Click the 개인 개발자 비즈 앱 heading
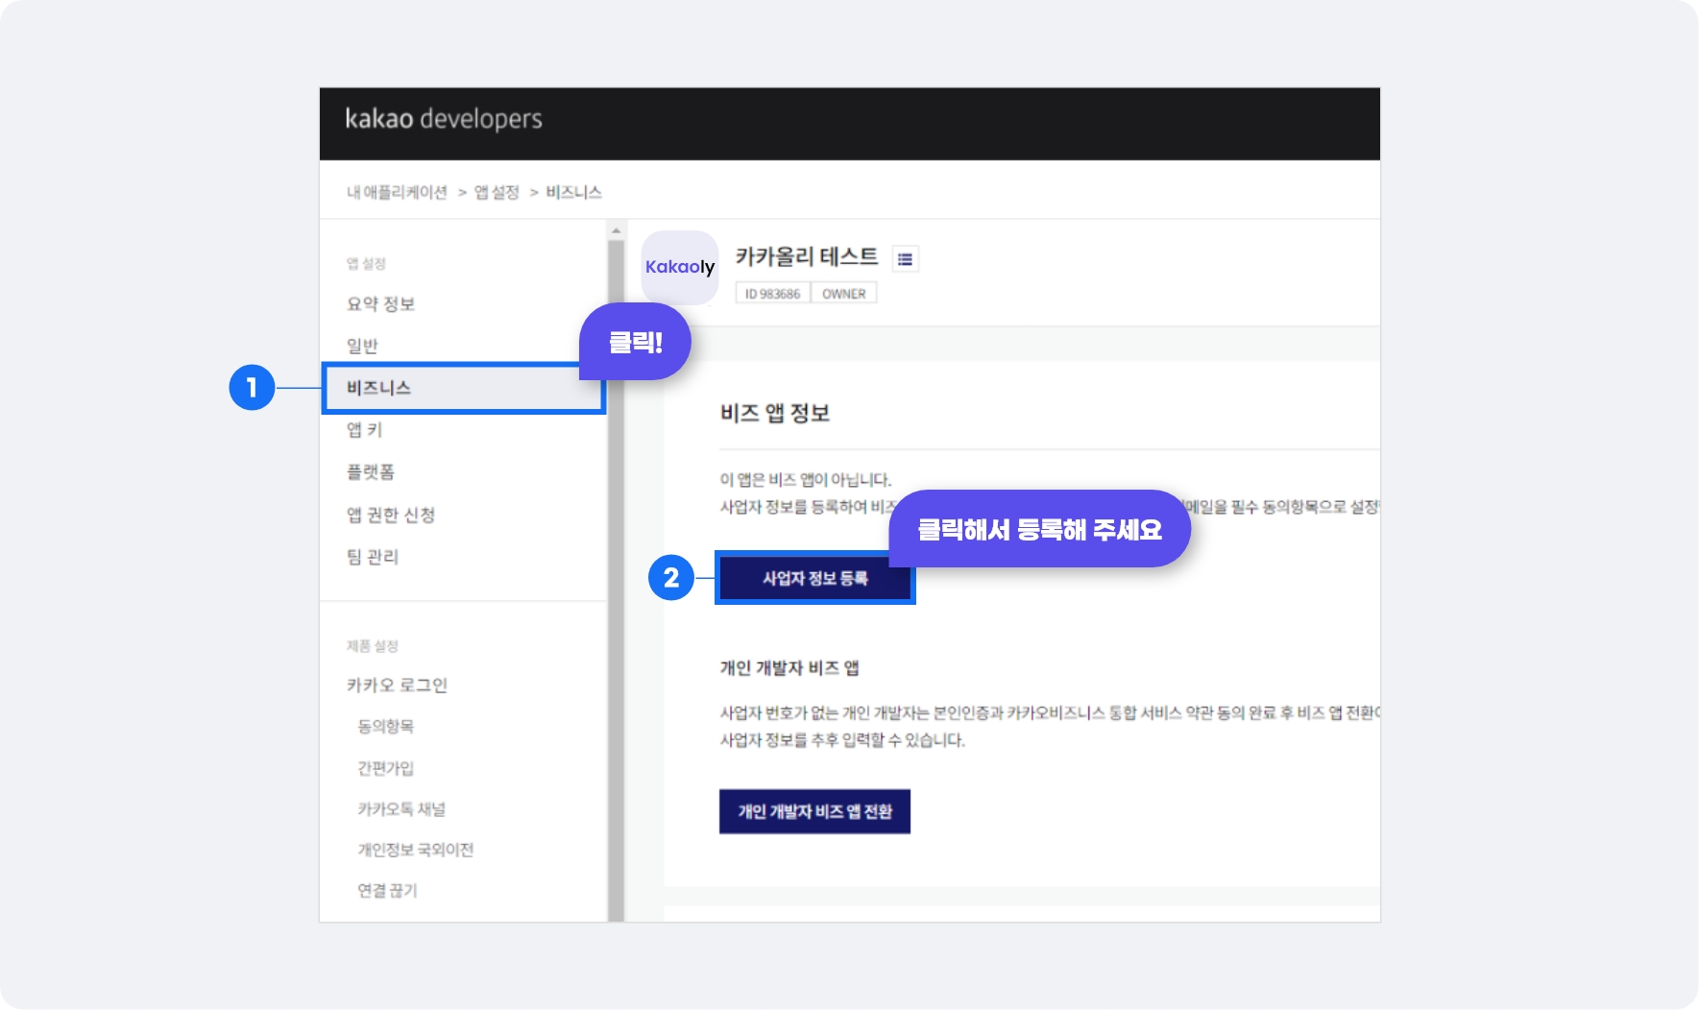1699x1010 pixels. (x=789, y=668)
